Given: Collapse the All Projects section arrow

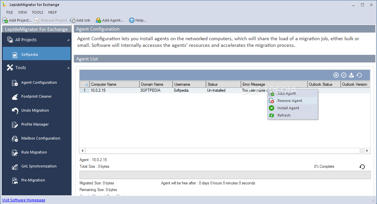Looking at the screenshot, I should pos(68,40).
